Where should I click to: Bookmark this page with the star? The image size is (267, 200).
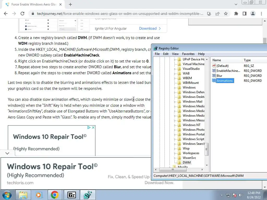[x=226, y=14]
